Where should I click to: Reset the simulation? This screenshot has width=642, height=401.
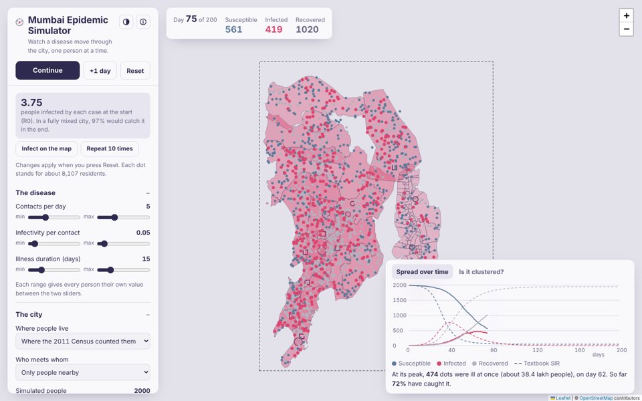click(135, 70)
